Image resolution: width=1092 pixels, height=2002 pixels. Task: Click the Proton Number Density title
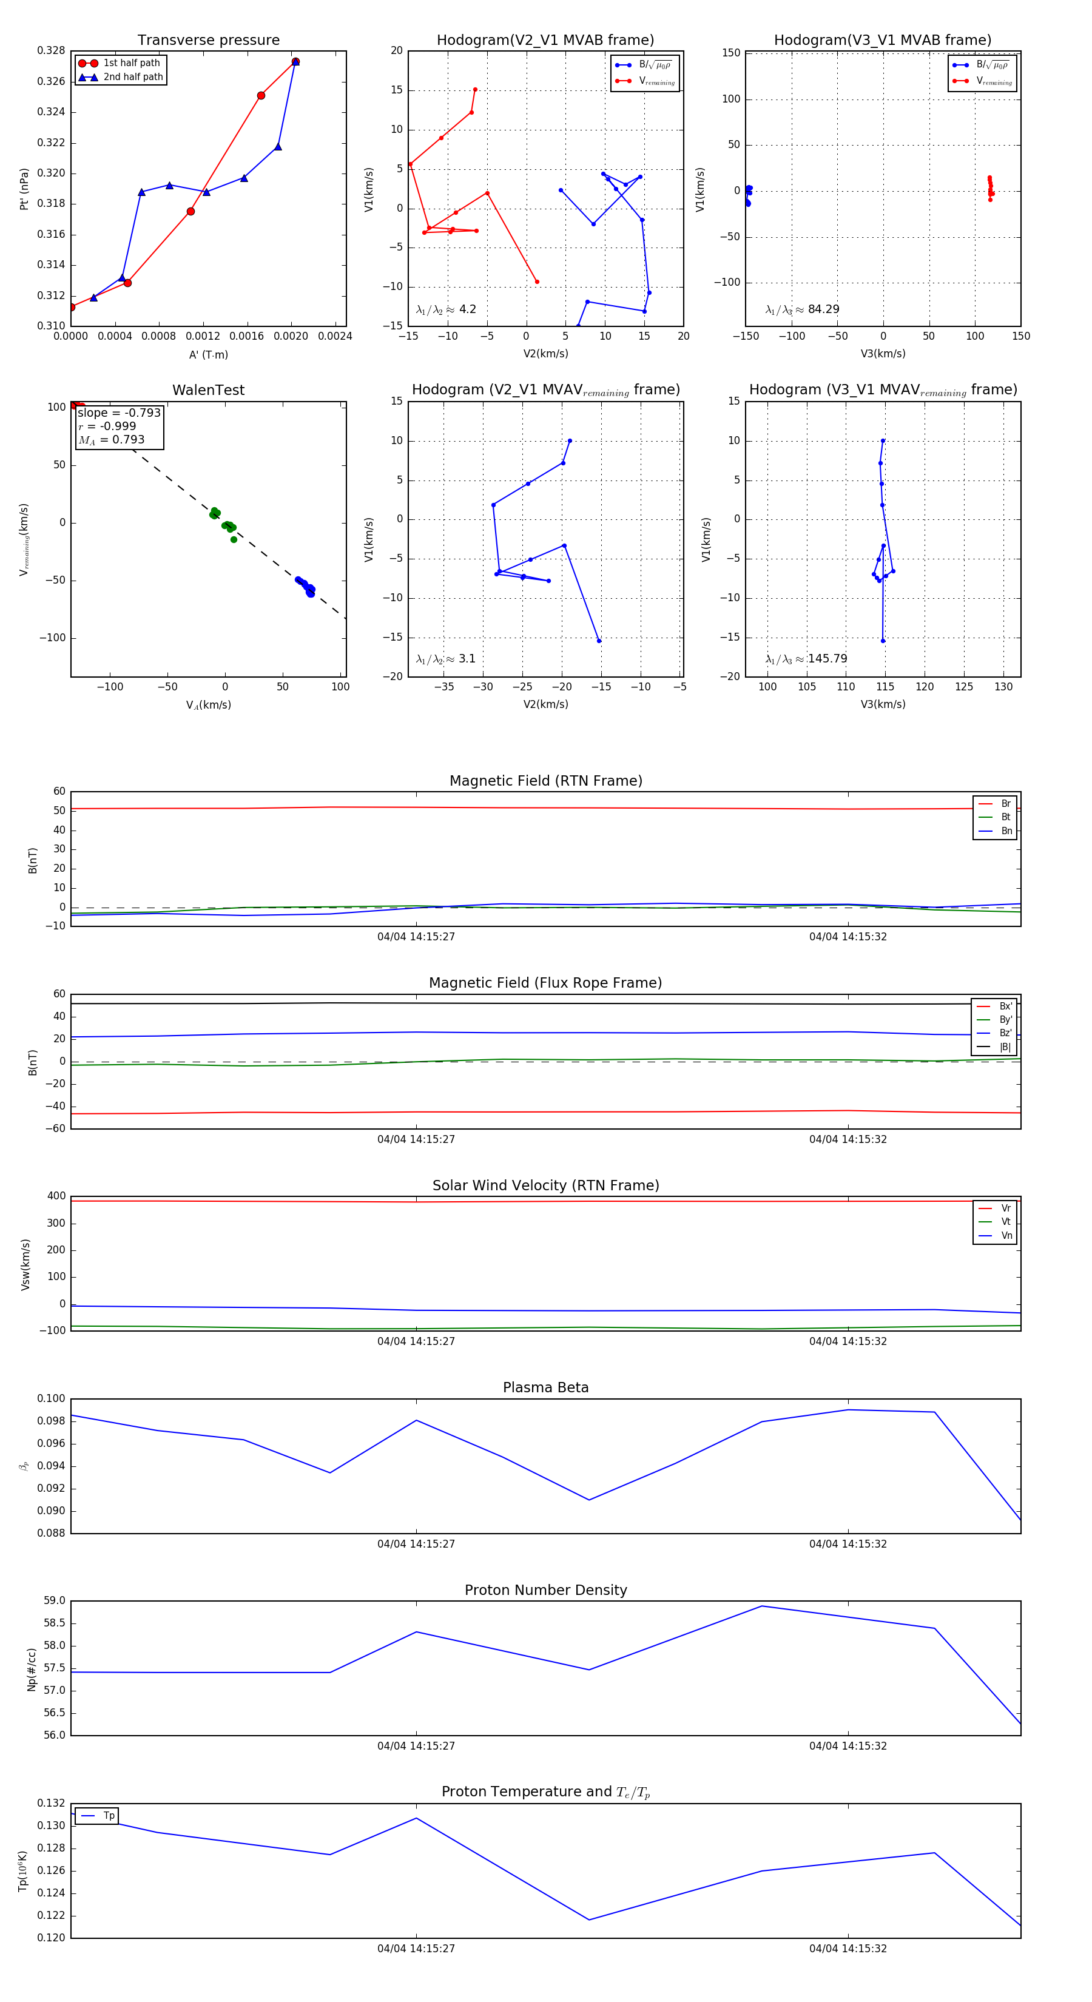[x=545, y=1590]
